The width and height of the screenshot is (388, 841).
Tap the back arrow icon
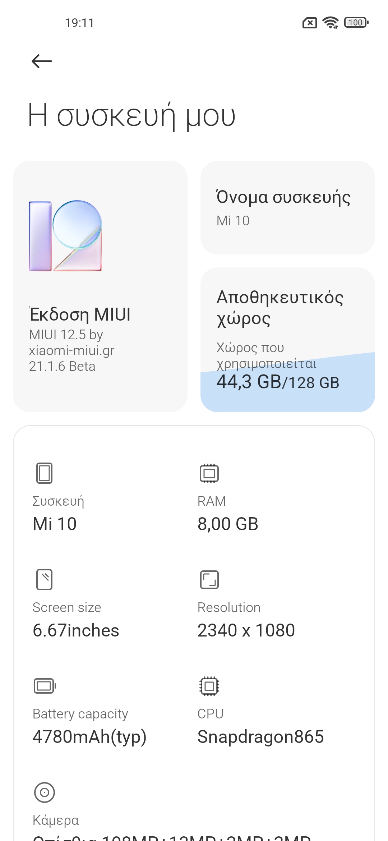(42, 61)
